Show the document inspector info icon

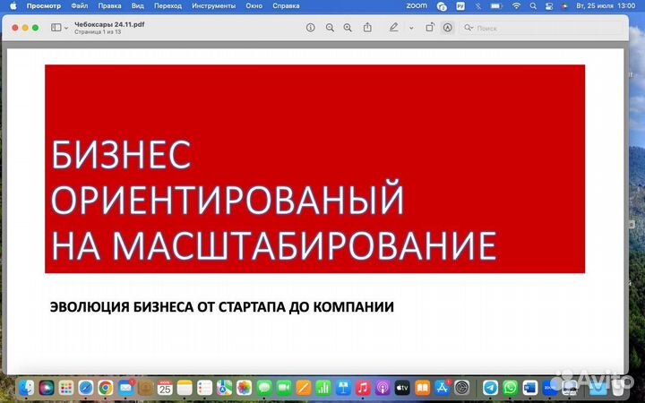tap(311, 28)
